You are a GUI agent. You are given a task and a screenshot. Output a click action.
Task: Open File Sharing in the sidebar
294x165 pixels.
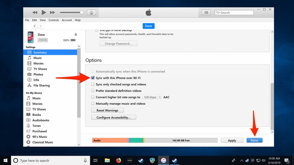[x=41, y=86]
